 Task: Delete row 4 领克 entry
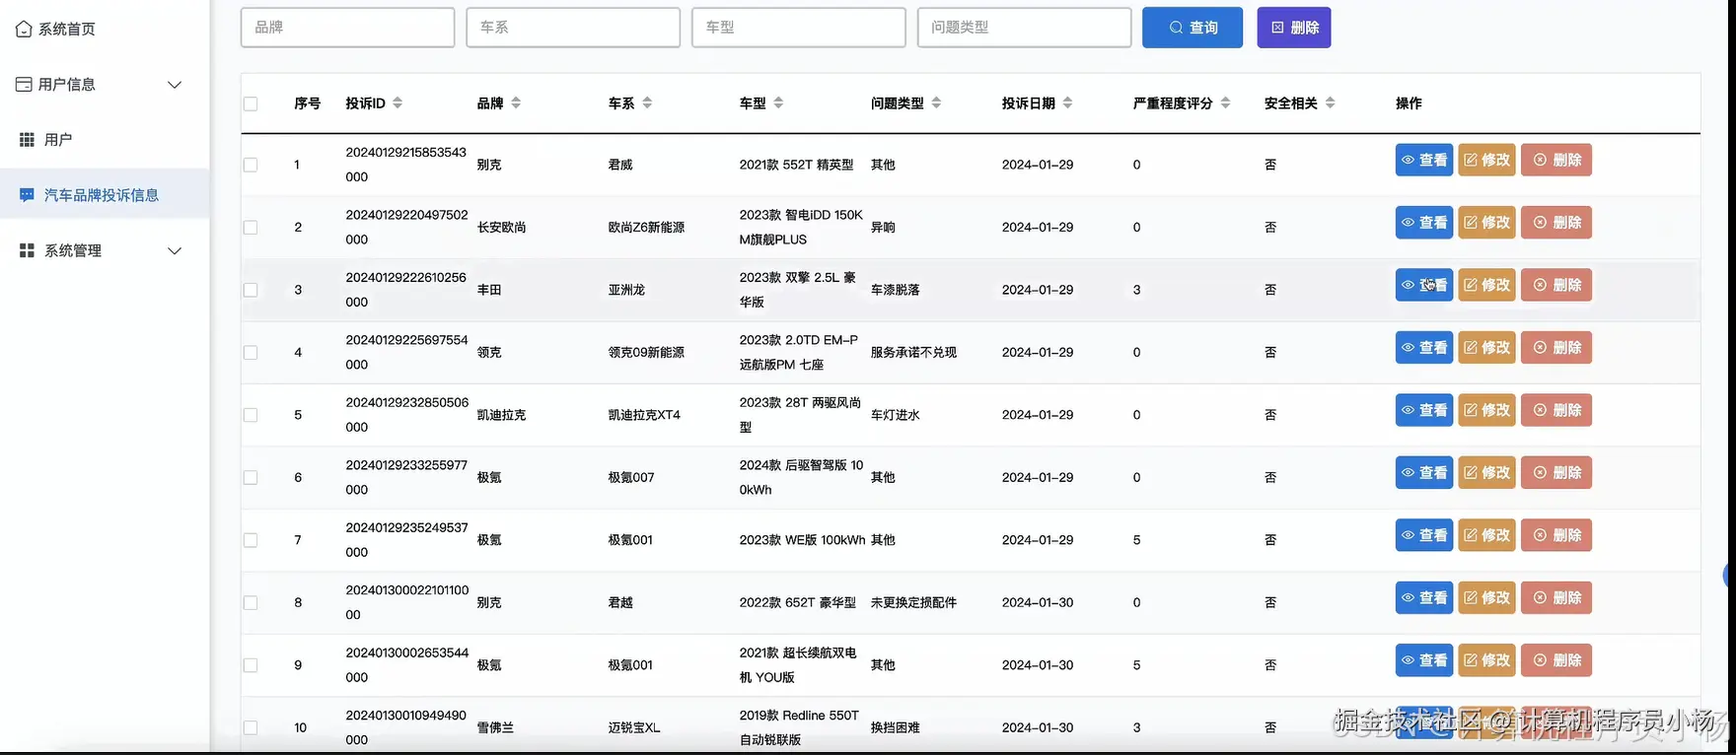tap(1556, 348)
